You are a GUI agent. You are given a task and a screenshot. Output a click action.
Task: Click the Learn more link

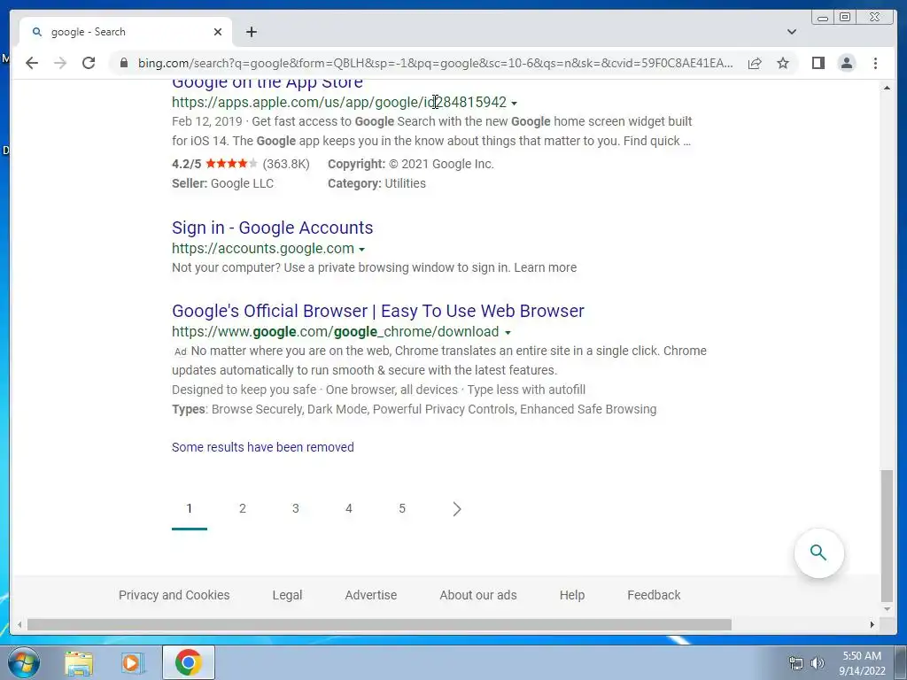pos(545,267)
